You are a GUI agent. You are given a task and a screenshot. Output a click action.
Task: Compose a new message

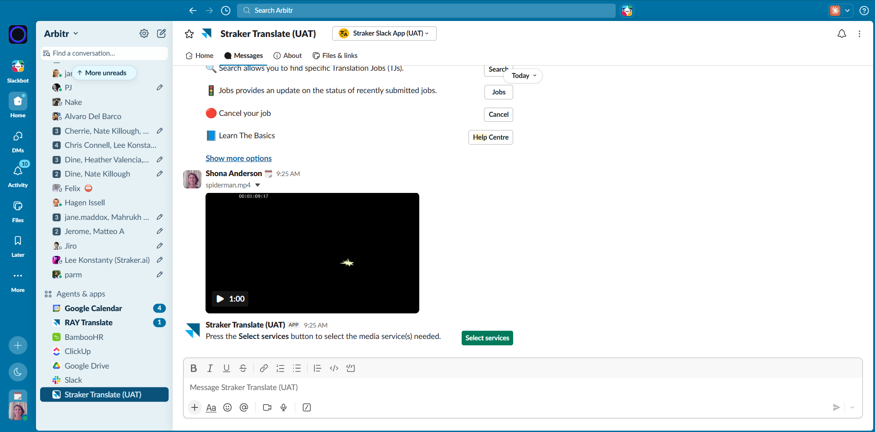point(161,33)
